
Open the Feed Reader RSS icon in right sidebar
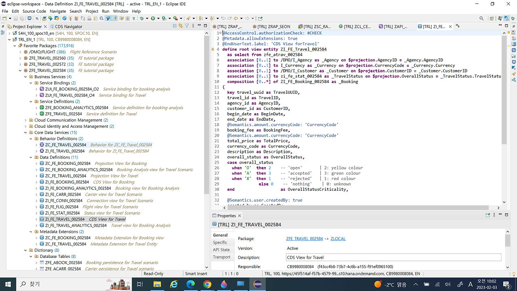coord(513,50)
